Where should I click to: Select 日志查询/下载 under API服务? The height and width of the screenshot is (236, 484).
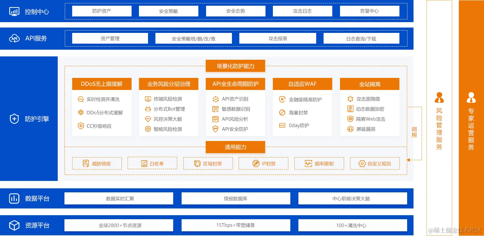(x=361, y=38)
